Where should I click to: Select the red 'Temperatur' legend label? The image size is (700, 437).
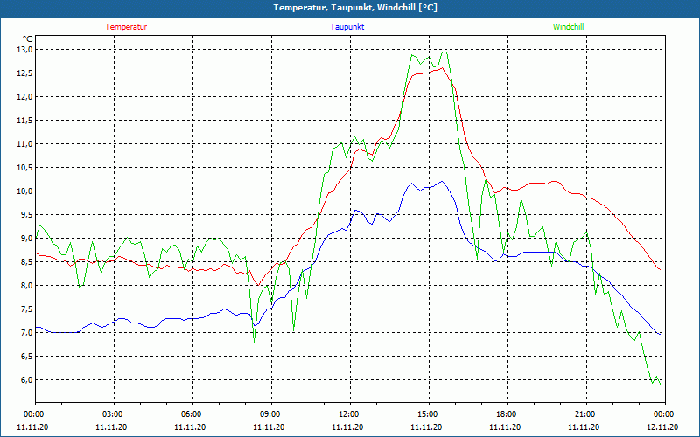click(126, 27)
